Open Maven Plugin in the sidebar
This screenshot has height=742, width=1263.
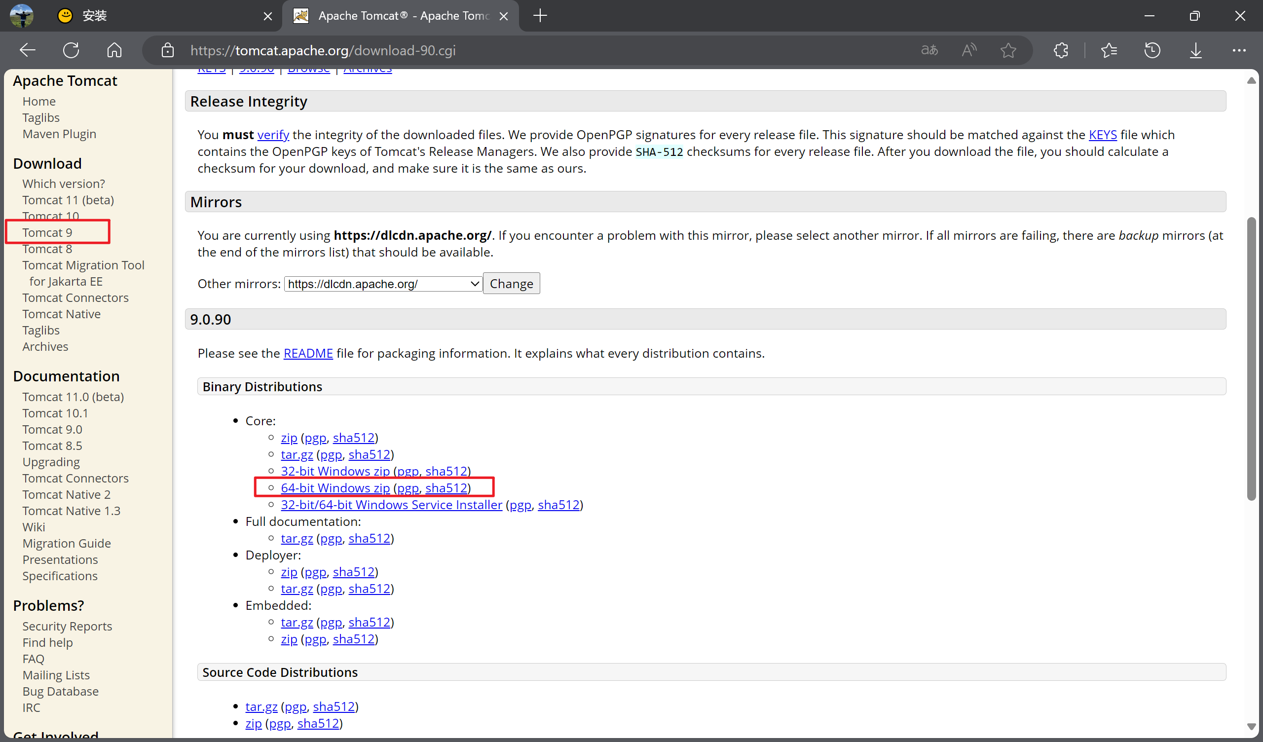click(59, 134)
